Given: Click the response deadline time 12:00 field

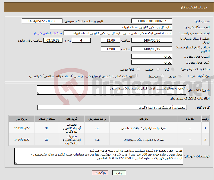Looking at the screenshot, I should click(x=111, y=40).
